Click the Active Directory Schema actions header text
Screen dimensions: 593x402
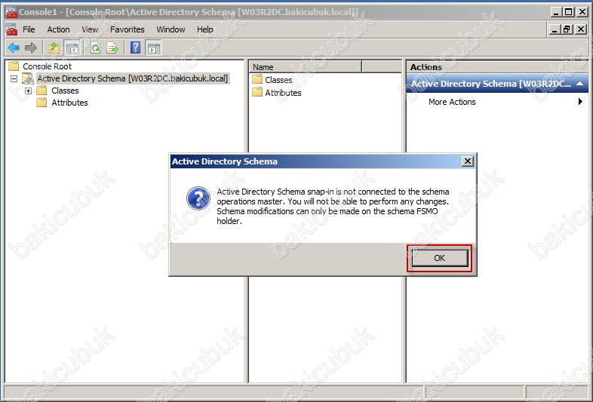click(x=491, y=84)
